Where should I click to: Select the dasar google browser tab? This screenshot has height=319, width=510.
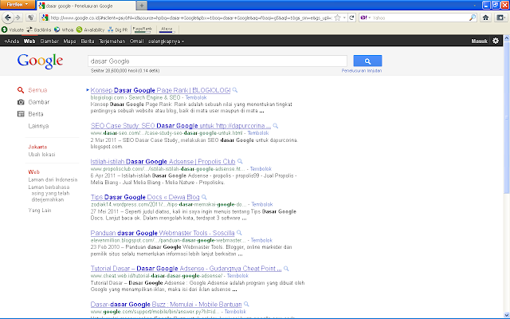86,6
